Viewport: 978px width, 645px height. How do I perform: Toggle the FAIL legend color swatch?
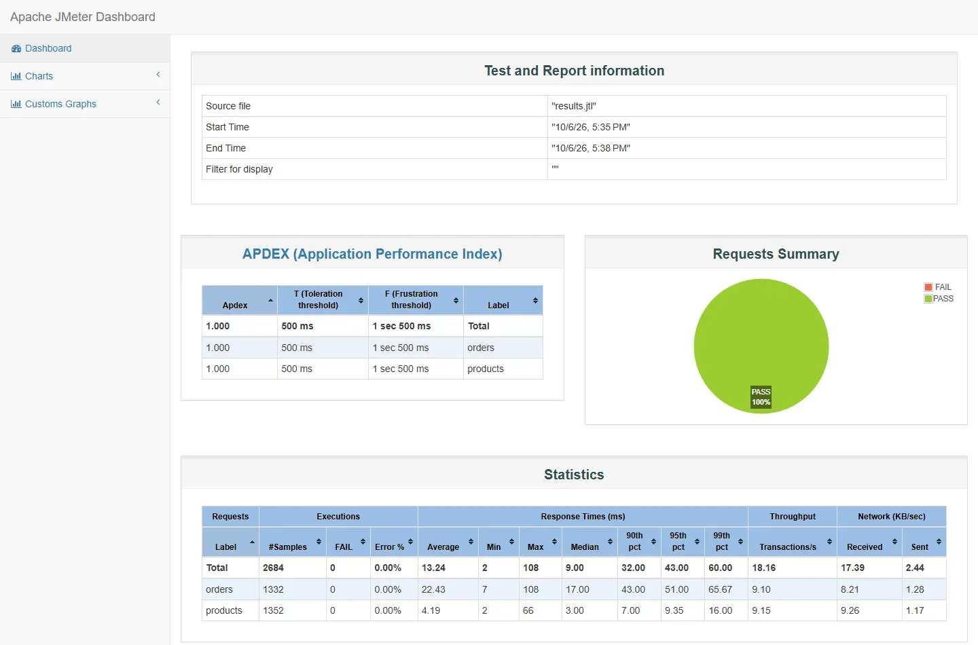tap(928, 287)
